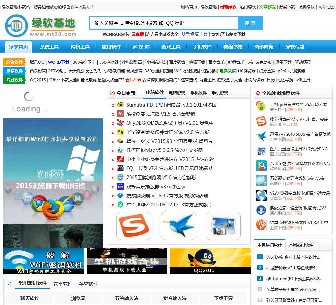Click the 2345王牌浏览器 icon

pos(120,177)
